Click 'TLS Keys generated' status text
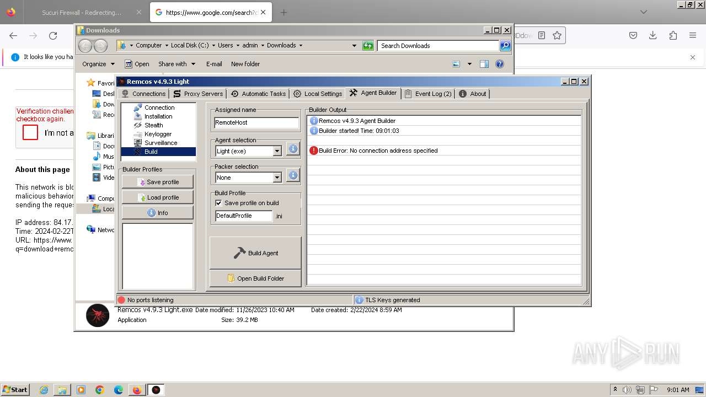This screenshot has width=706, height=397. pos(392,300)
